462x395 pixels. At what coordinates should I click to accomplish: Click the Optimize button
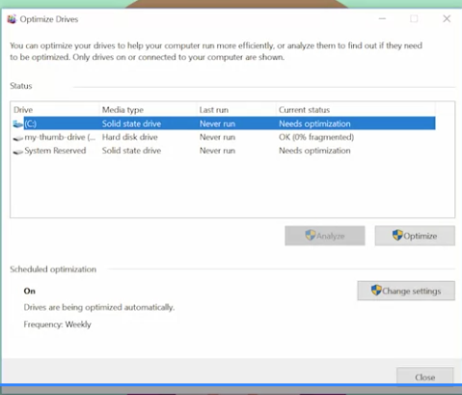tap(415, 236)
